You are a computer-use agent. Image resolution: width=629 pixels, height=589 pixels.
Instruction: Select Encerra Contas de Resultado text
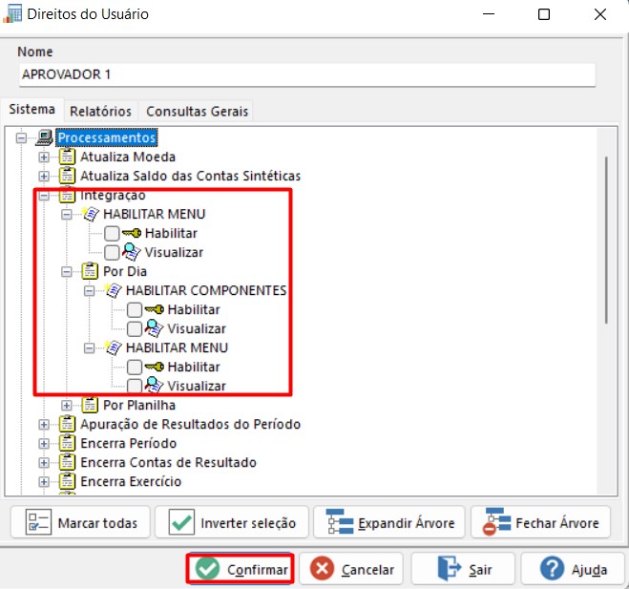169,462
